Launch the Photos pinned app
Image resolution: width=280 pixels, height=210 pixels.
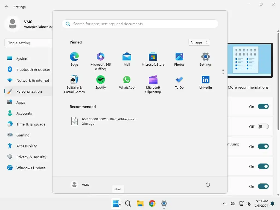tap(179, 59)
